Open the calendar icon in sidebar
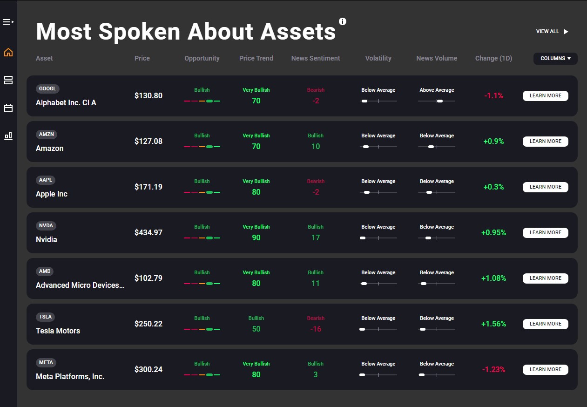587x407 pixels. pyautogui.click(x=8, y=108)
